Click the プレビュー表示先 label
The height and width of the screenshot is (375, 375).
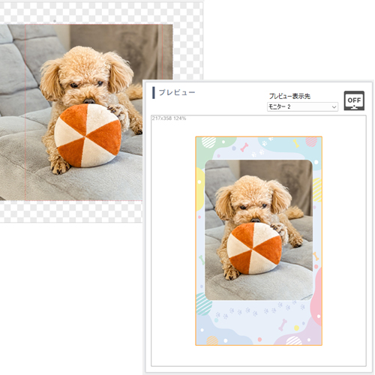[289, 96]
